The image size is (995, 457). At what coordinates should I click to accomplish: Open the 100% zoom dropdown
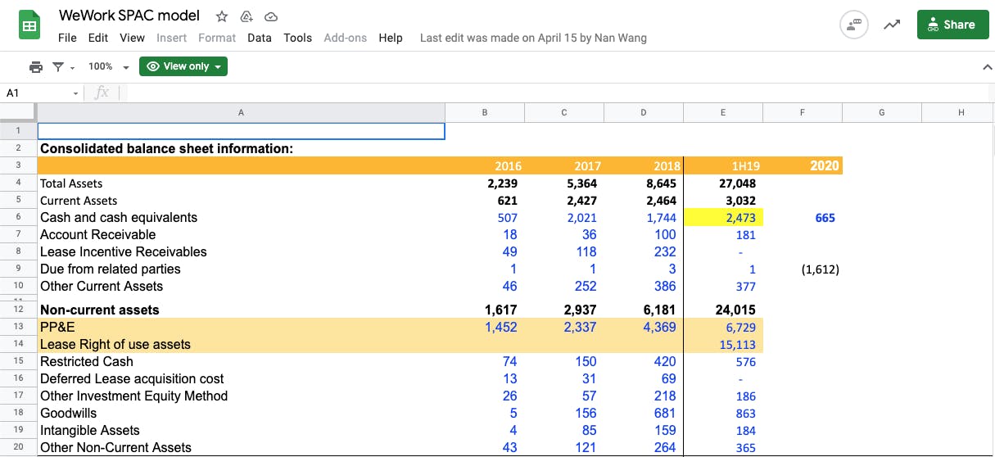109,66
